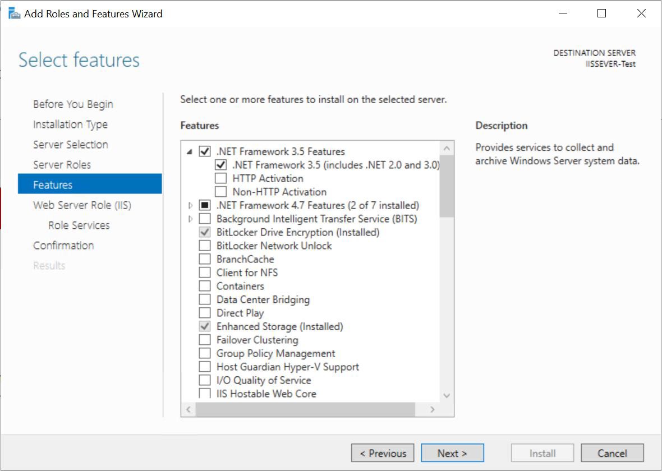The width and height of the screenshot is (662, 471).
Task: Check IIS Hostable Web Core checkbox
Action: 205,394
